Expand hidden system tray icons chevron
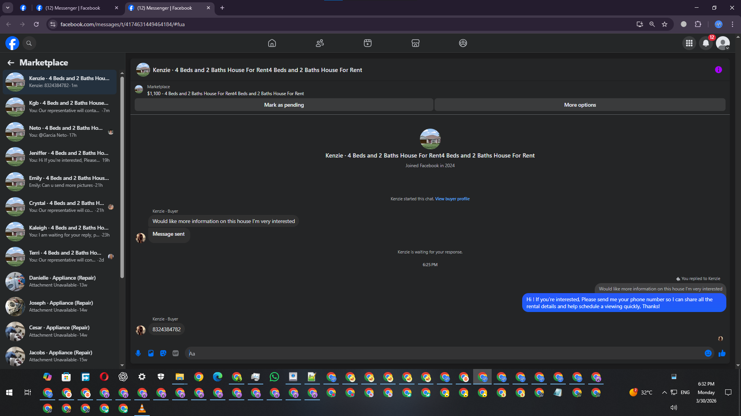741x416 pixels. pos(664,393)
